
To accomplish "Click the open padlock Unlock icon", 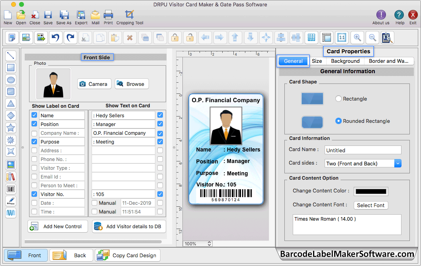I will pos(190,37).
